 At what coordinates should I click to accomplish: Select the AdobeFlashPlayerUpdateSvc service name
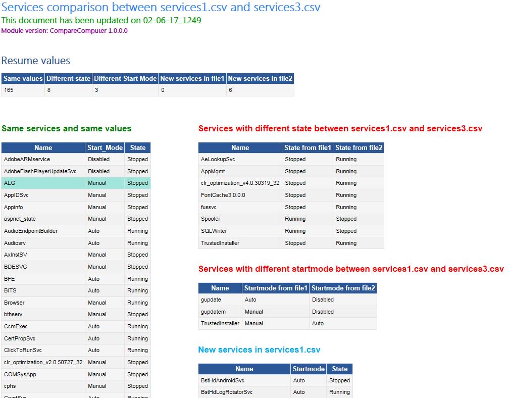[40, 171]
